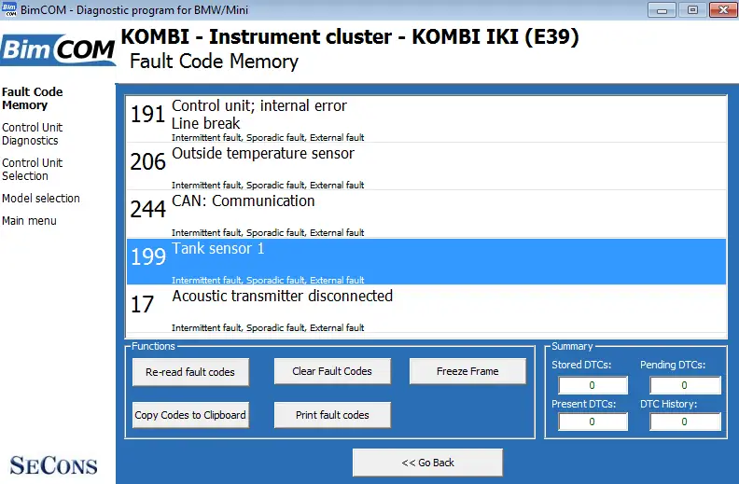Print fault codes
The width and height of the screenshot is (739, 484).
(x=332, y=415)
